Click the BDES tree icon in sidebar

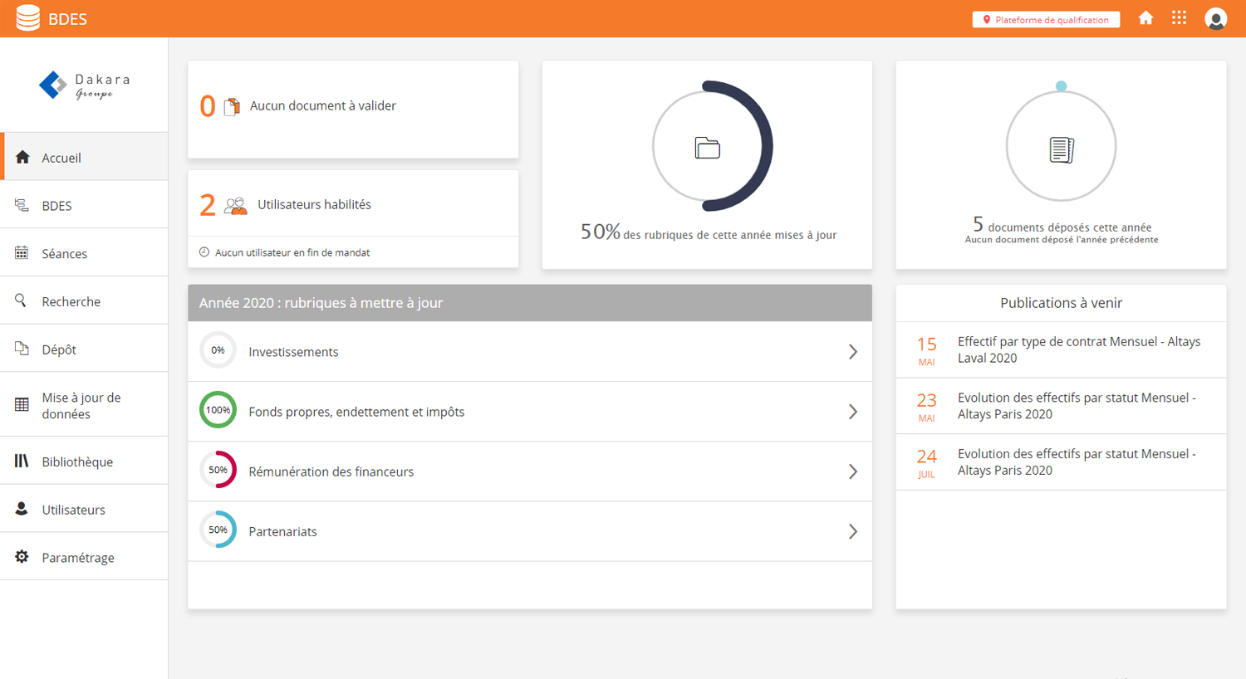coord(22,205)
